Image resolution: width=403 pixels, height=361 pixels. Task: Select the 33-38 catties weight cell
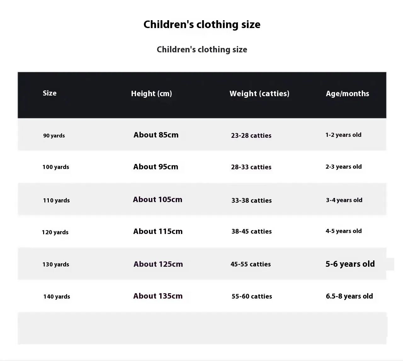[x=251, y=201]
